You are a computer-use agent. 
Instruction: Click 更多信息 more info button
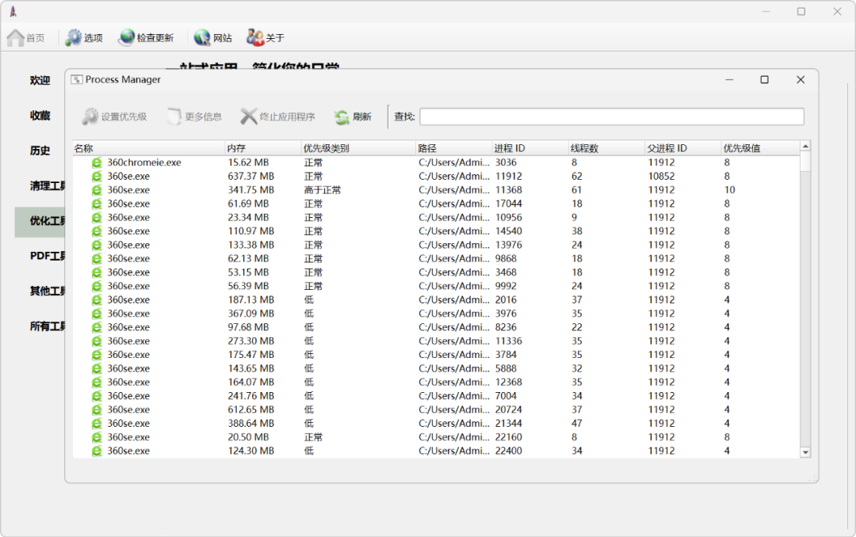195,116
